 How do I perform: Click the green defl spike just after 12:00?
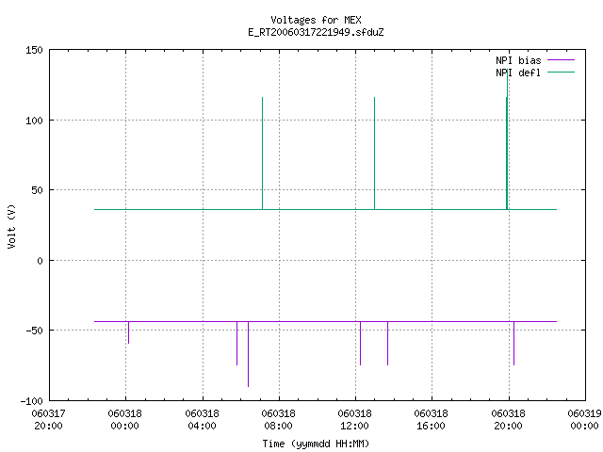tap(375, 153)
